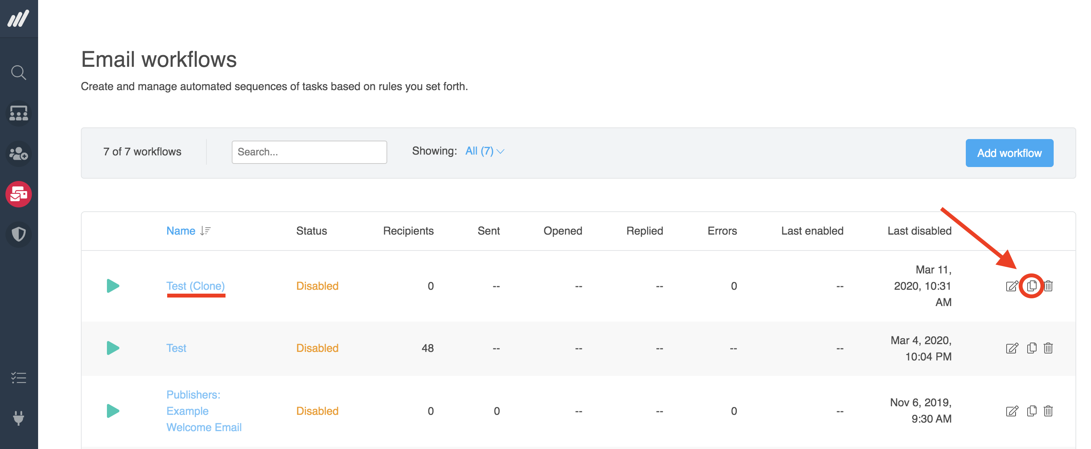This screenshot has width=1091, height=449.
Task: Enable the Test workflow play button
Action: pyautogui.click(x=113, y=348)
